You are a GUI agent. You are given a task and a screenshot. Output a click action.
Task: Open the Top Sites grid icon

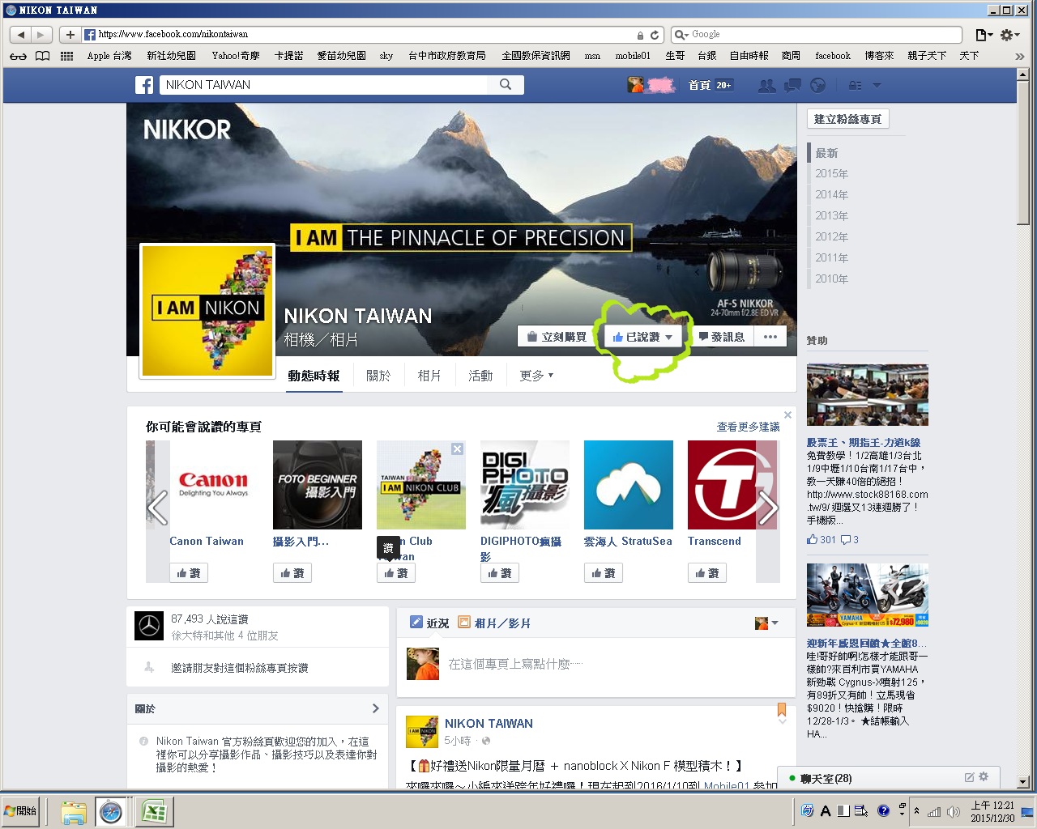click(x=66, y=56)
